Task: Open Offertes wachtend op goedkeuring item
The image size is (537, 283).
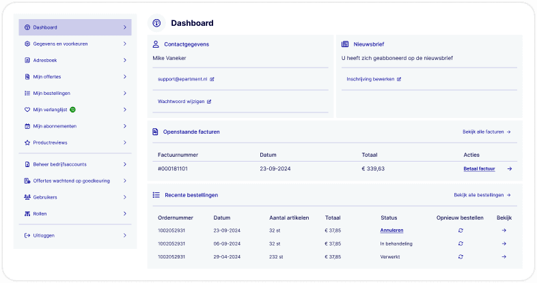Action: pos(75,181)
